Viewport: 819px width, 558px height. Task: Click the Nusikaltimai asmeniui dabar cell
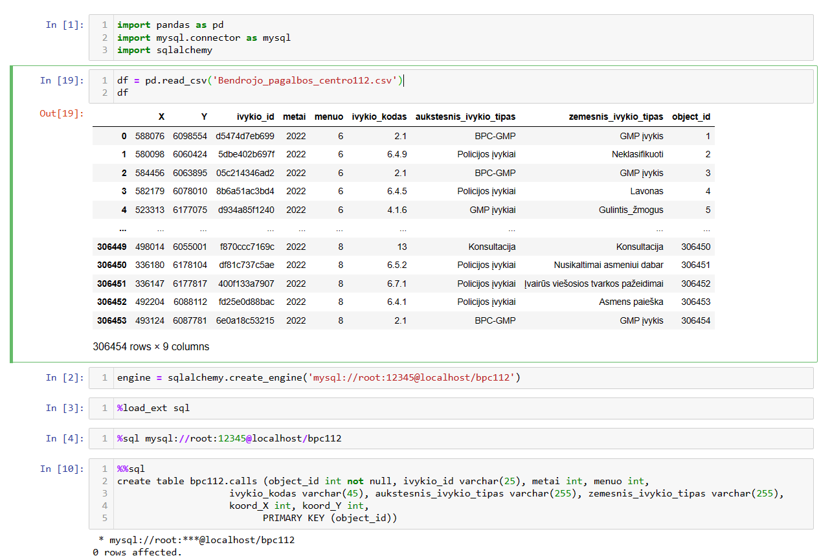[x=609, y=265]
